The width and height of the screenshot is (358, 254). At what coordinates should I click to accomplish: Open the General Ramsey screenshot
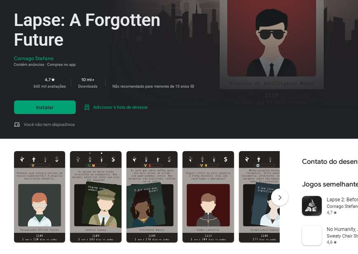tap(96, 197)
